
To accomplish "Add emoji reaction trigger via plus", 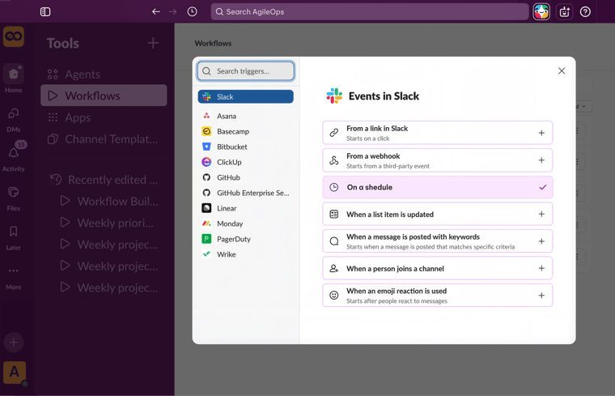I will click(541, 295).
